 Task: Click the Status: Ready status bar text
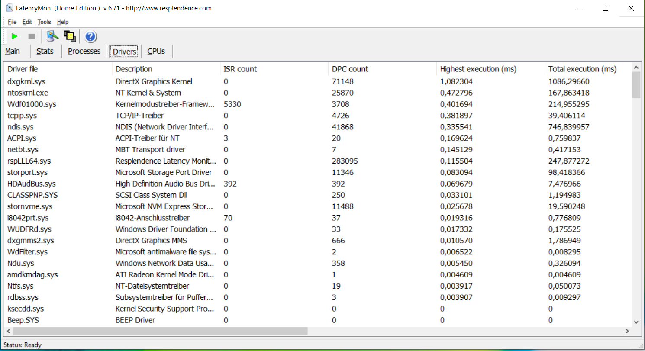point(23,345)
